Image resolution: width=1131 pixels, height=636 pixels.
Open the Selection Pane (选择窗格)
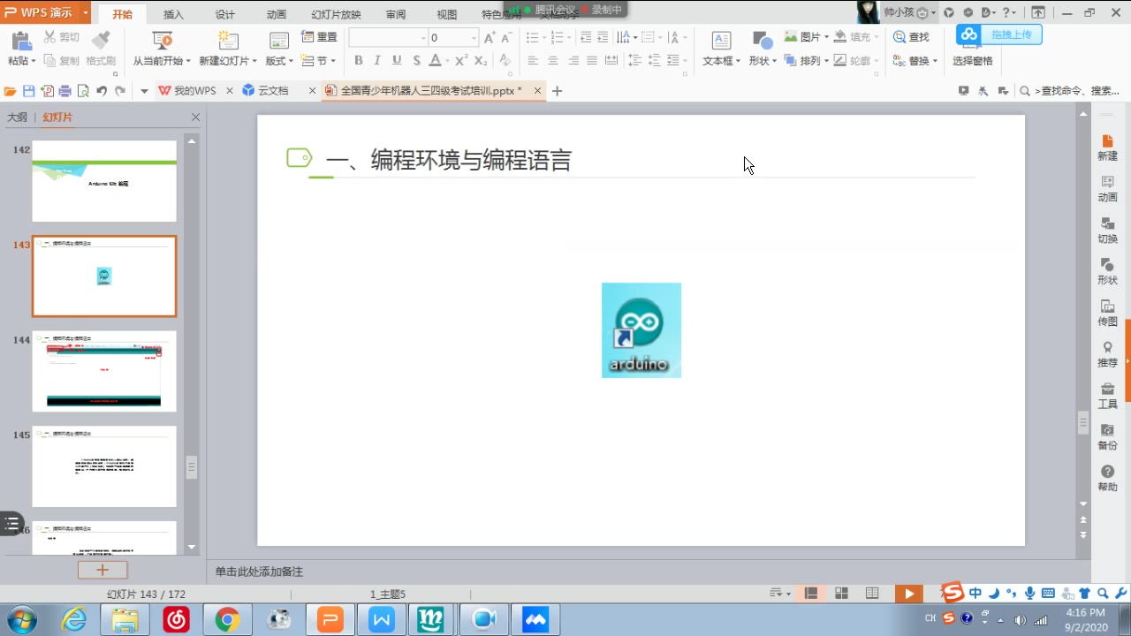tap(972, 61)
